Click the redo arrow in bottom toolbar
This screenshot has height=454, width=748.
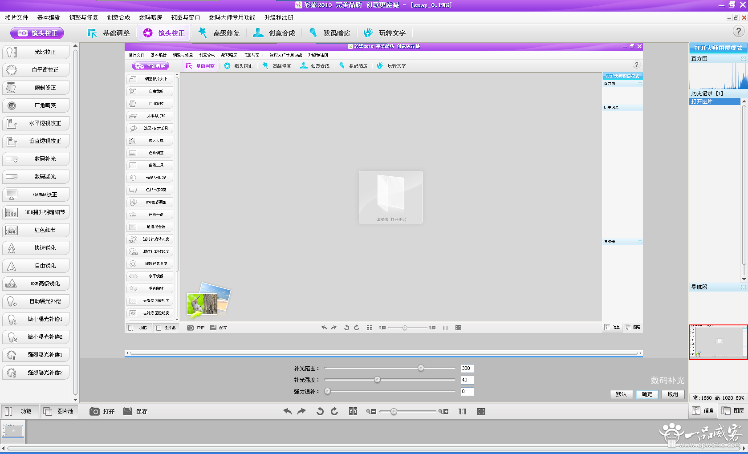click(302, 411)
